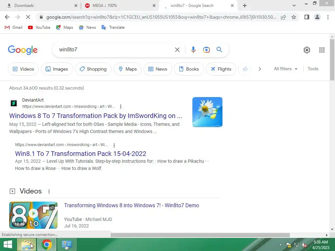The height and width of the screenshot is (251, 335).
Task: Open the clock showing 5:38 AM
Action: click(321, 245)
